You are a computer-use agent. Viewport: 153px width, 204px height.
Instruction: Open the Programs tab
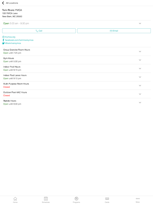76,200
